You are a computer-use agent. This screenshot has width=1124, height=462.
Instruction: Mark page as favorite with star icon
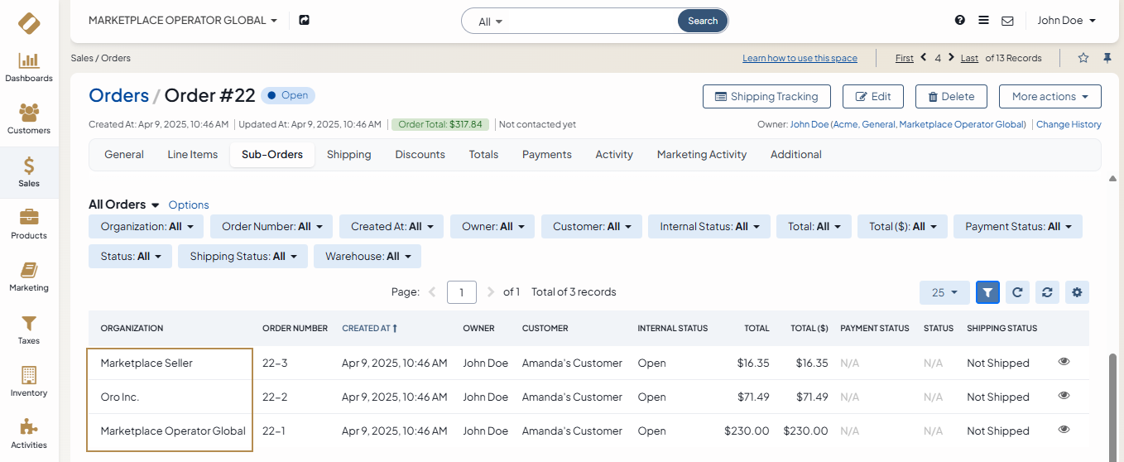pyautogui.click(x=1083, y=58)
